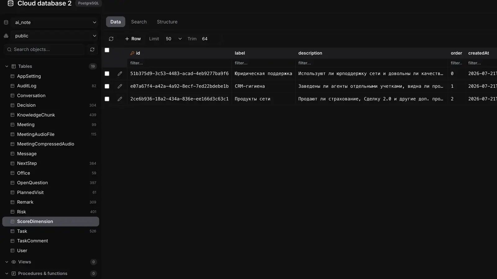Expand the Views section chevron
This screenshot has height=279, width=497.
pos(7,262)
